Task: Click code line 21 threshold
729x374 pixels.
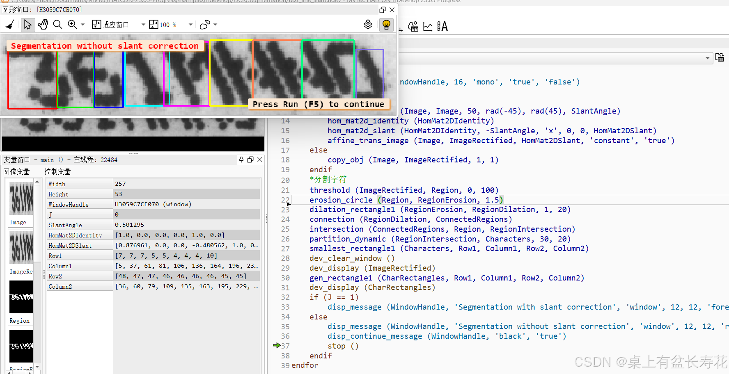Action: [x=404, y=190]
